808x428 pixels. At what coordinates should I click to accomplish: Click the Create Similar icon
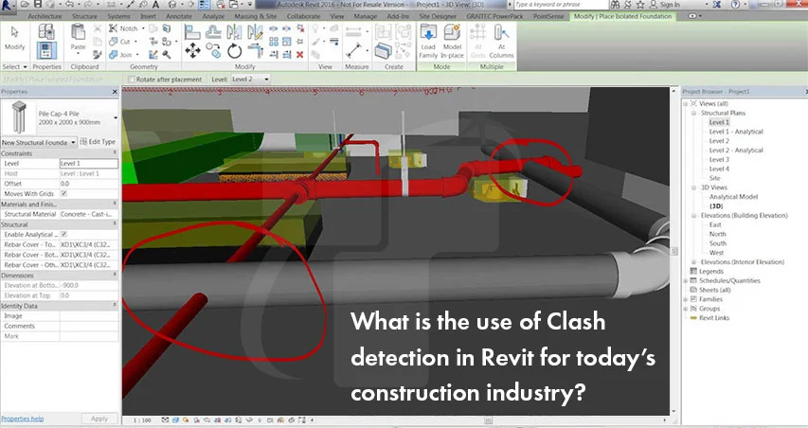[383, 51]
